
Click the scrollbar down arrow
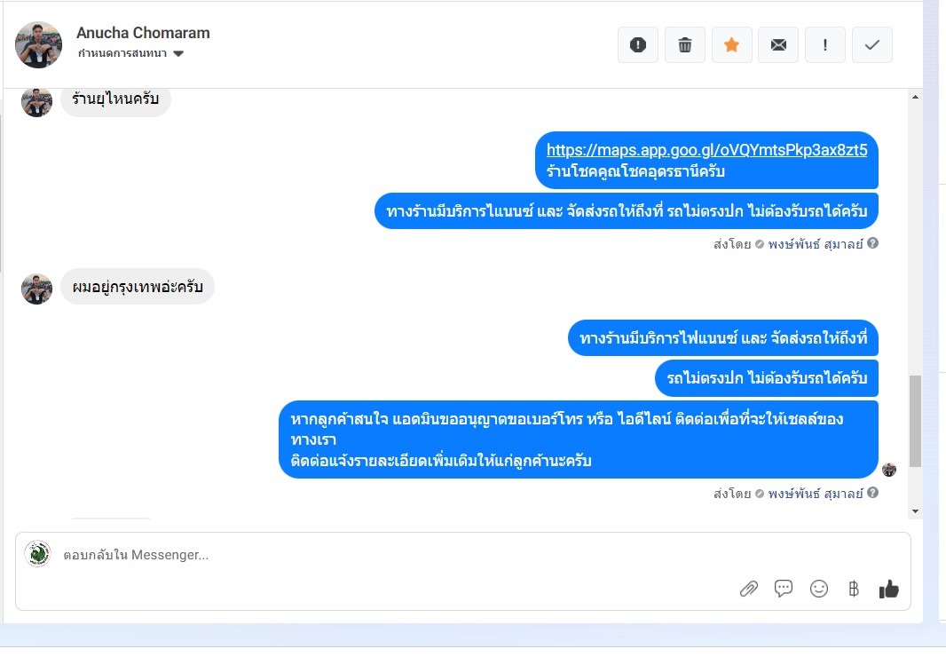pyautogui.click(x=915, y=511)
